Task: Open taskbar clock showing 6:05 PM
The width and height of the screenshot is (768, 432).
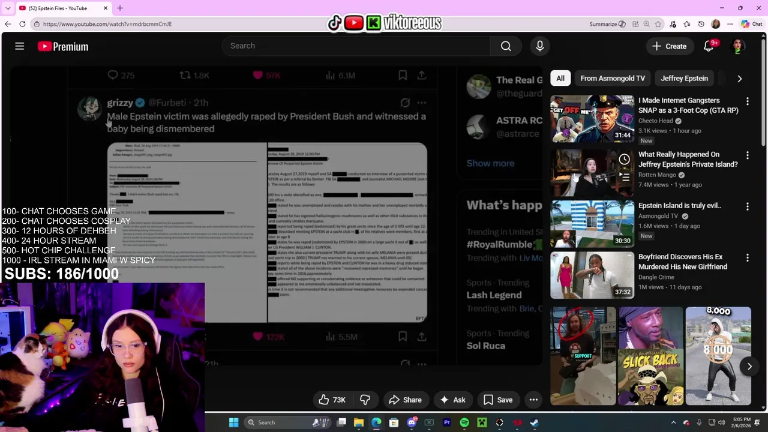Action: tap(742, 422)
